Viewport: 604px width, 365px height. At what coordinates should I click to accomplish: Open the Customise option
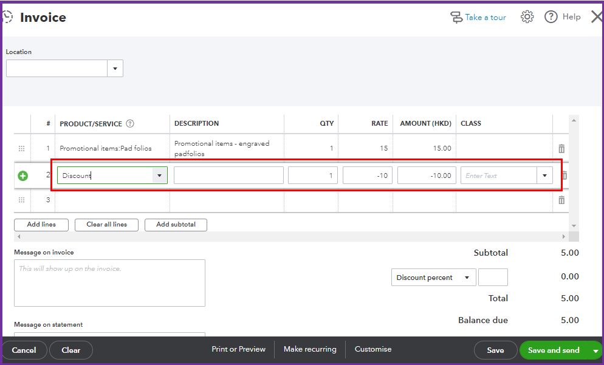coord(373,349)
